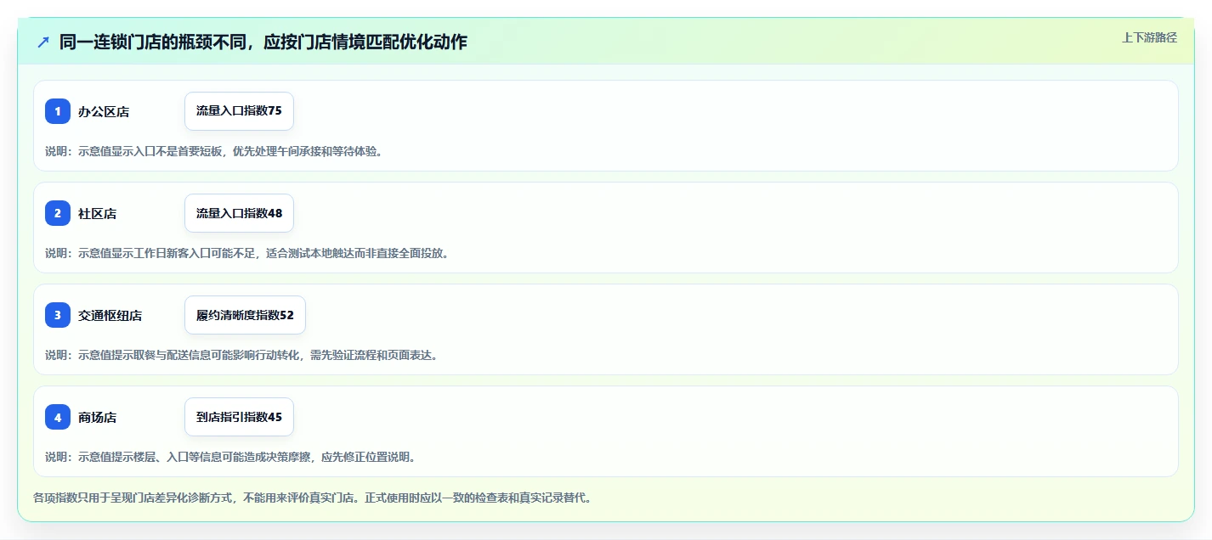The width and height of the screenshot is (1212, 540).
Task: Click the note about 取餐与配送信息
Action: click(241, 355)
